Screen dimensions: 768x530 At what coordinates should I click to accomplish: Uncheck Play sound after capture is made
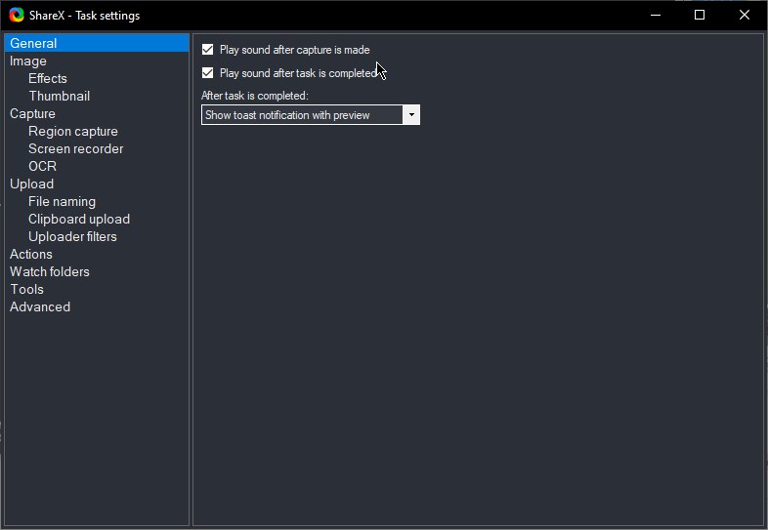(208, 50)
